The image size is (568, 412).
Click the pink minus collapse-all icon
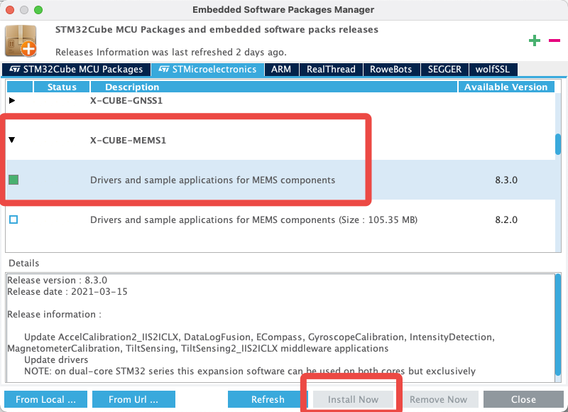point(555,40)
